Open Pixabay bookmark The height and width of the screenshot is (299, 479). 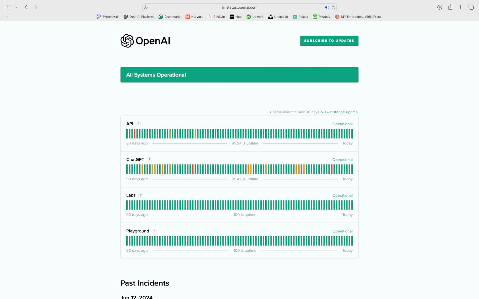[x=322, y=17]
